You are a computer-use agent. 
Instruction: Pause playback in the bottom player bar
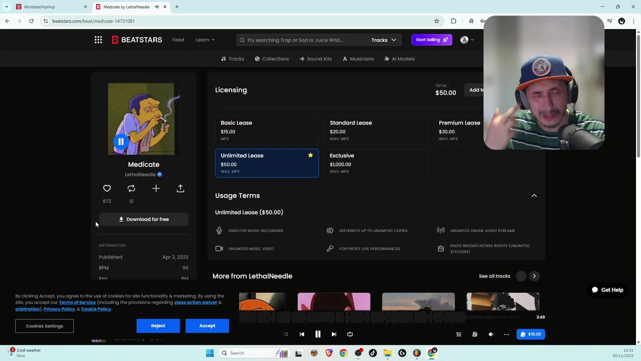[317, 334]
